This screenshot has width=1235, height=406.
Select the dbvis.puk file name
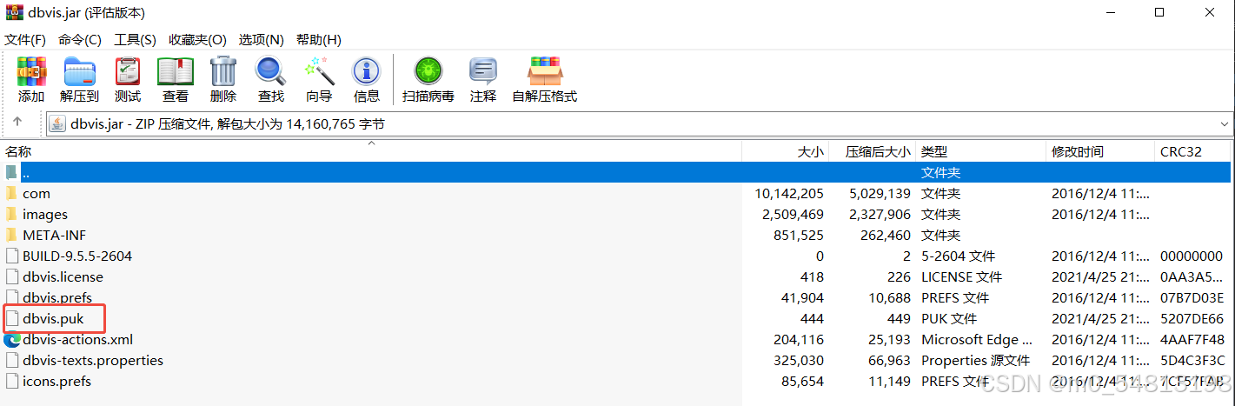click(53, 318)
